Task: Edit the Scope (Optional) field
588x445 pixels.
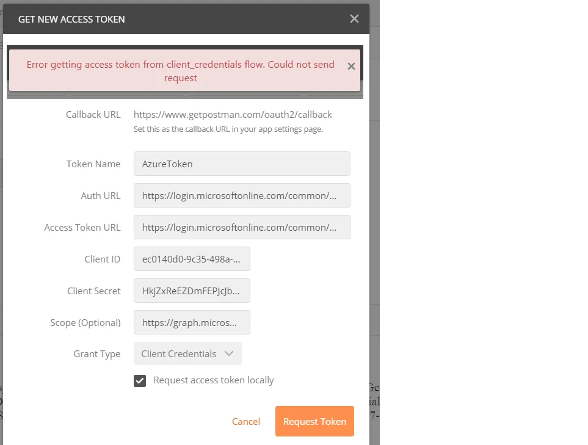Action: 192,322
